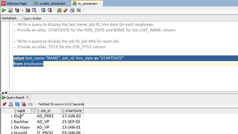Click the sort handle icon on STARTDATE column

point(63,111)
